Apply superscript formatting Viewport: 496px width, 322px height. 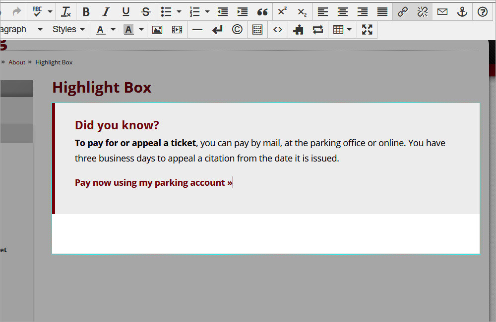click(x=282, y=12)
